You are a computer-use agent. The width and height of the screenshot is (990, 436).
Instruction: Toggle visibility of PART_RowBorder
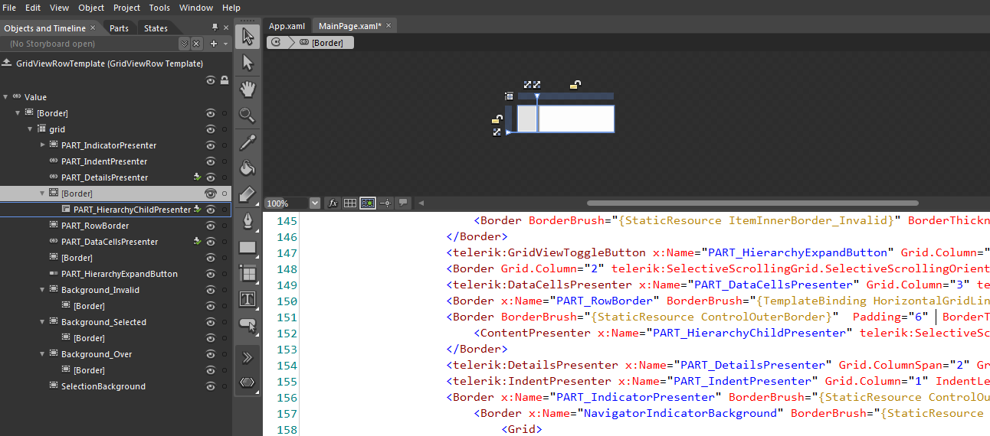coord(210,226)
